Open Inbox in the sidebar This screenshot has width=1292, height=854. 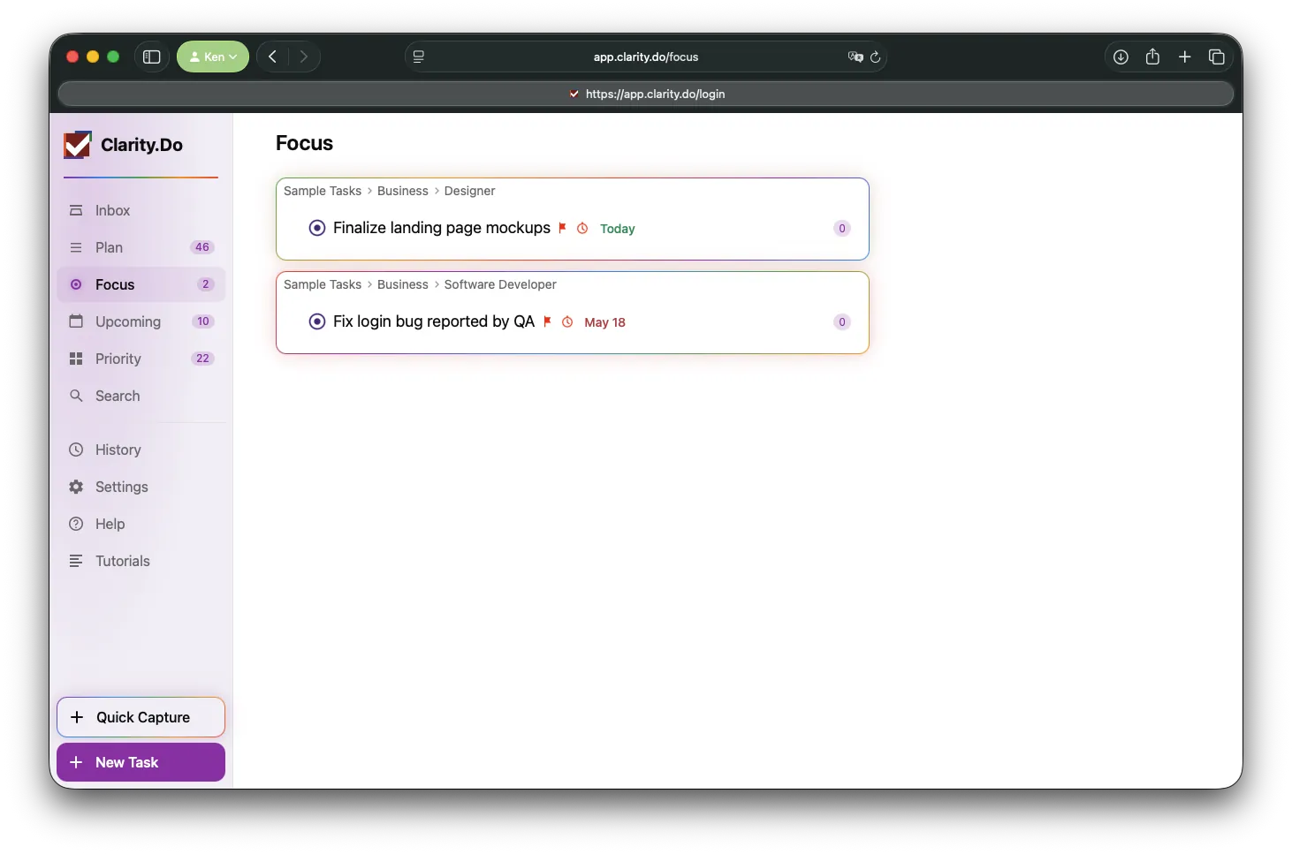point(141,210)
